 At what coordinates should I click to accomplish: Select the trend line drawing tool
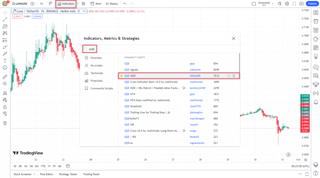5,19
